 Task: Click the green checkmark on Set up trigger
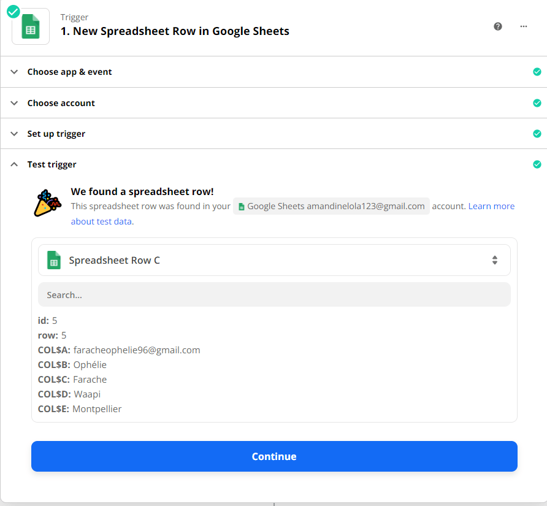(537, 134)
